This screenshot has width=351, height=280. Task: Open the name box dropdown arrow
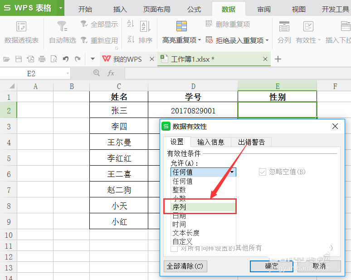pyautogui.click(x=68, y=73)
